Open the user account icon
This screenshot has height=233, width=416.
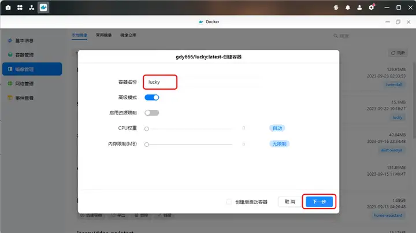click(359, 8)
